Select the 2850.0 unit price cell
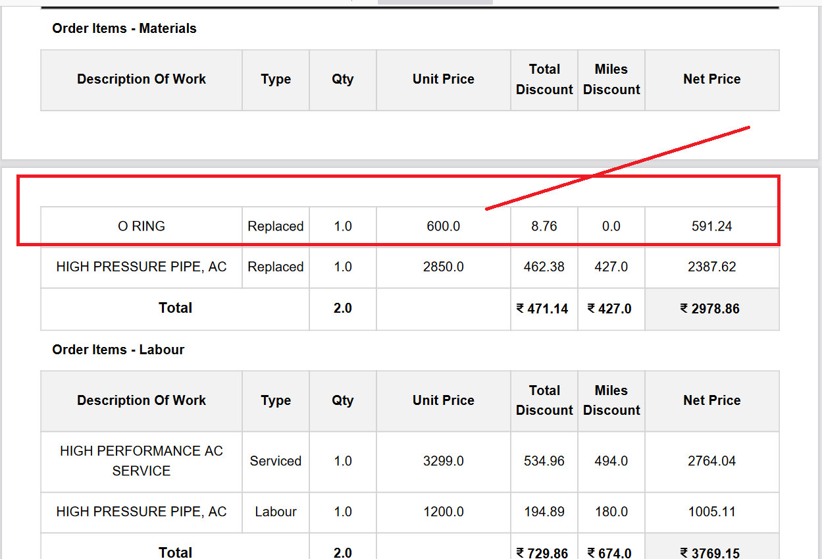The image size is (822, 559). click(x=443, y=267)
